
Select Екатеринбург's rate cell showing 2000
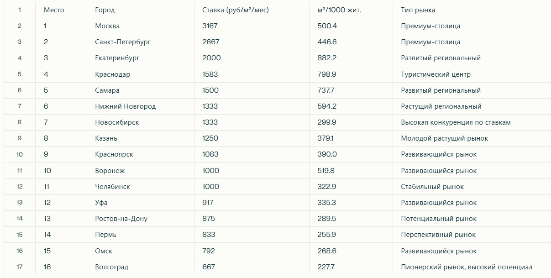[x=211, y=58]
